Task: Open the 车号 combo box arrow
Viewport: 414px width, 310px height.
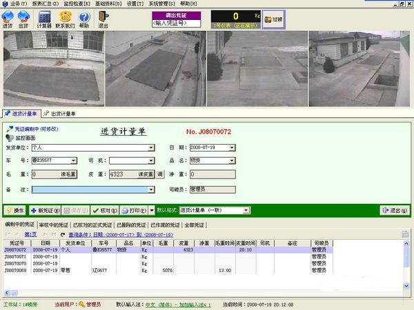Action: (73, 161)
